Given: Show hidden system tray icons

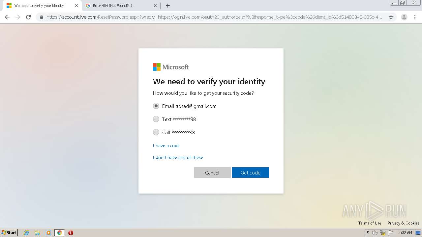Looking at the screenshot, I should click(x=368, y=233).
